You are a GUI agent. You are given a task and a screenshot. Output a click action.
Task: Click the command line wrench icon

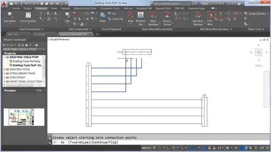point(50,143)
